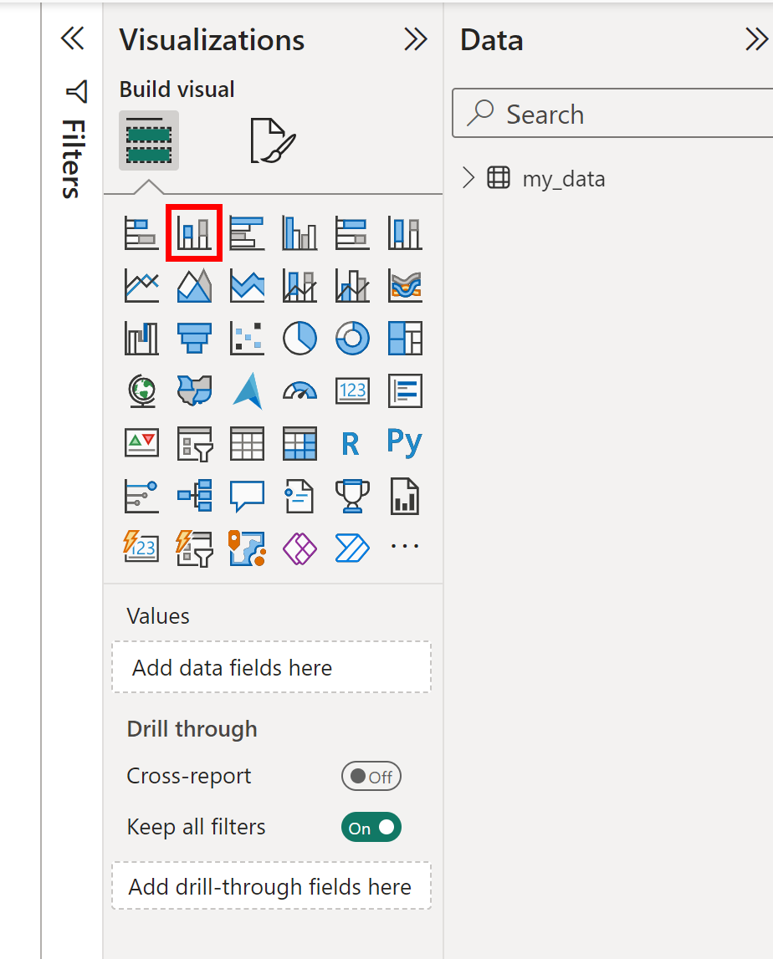Select the Stacked bar chart visual
The height and width of the screenshot is (959, 773).
click(x=141, y=232)
